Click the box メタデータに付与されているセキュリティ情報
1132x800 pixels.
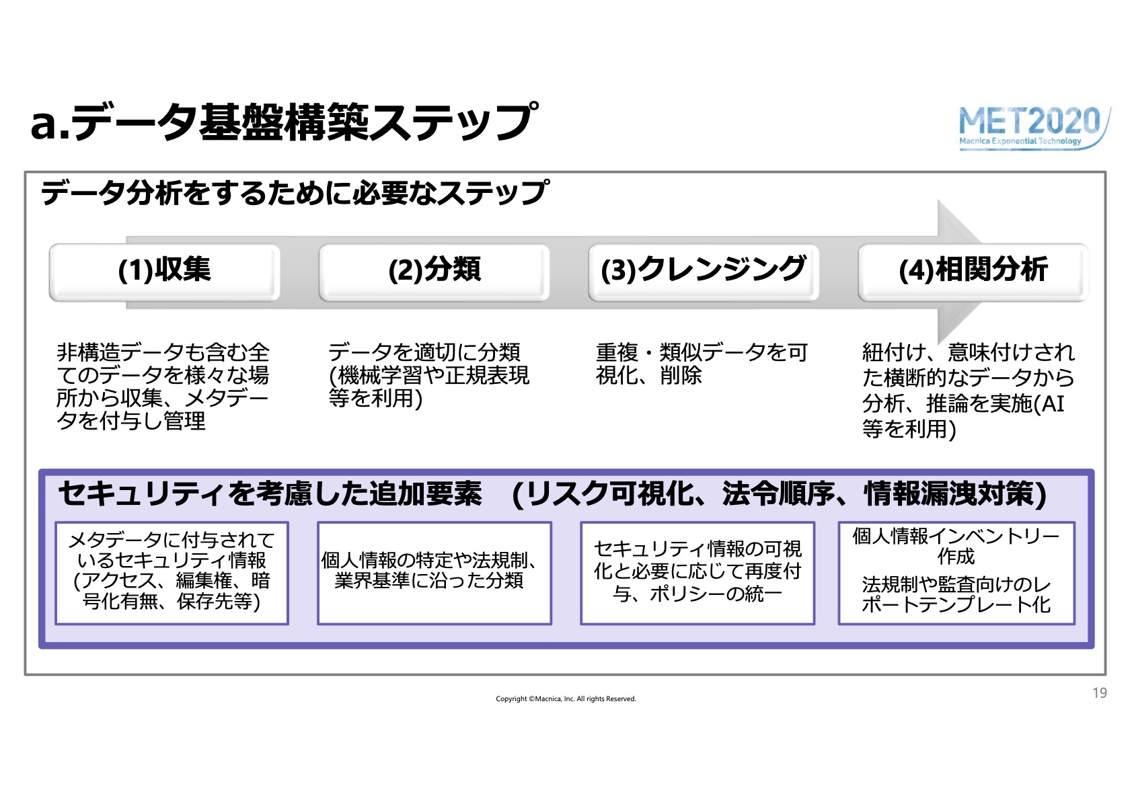tap(172, 573)
